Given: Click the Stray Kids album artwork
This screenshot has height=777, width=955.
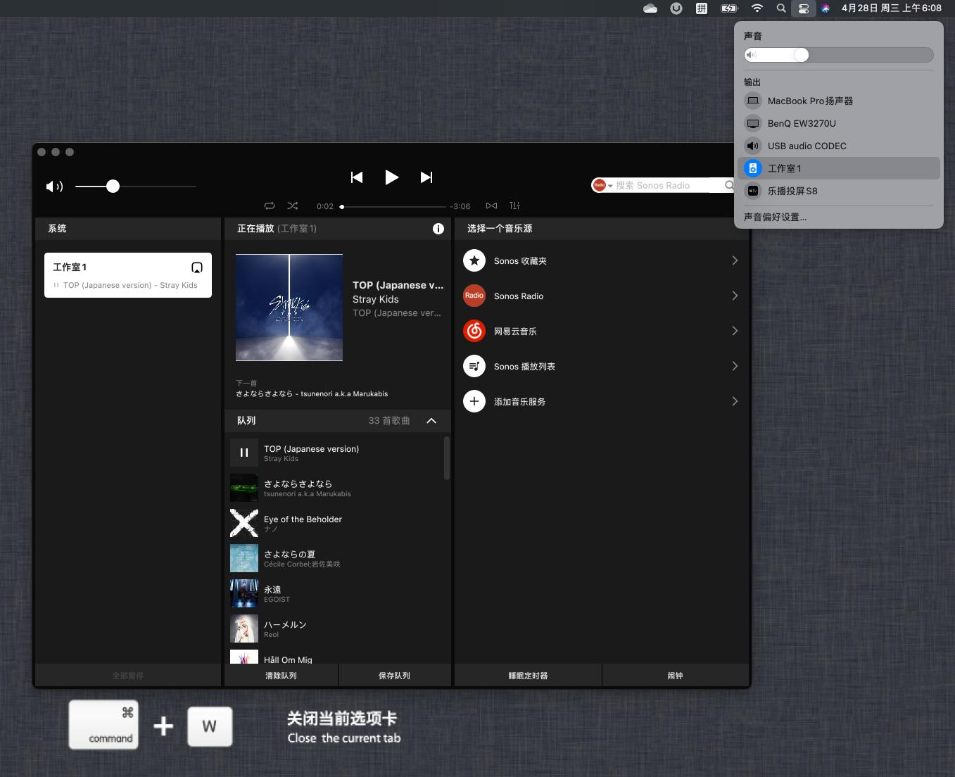Looking at the screenshot, I should (289, 308).
